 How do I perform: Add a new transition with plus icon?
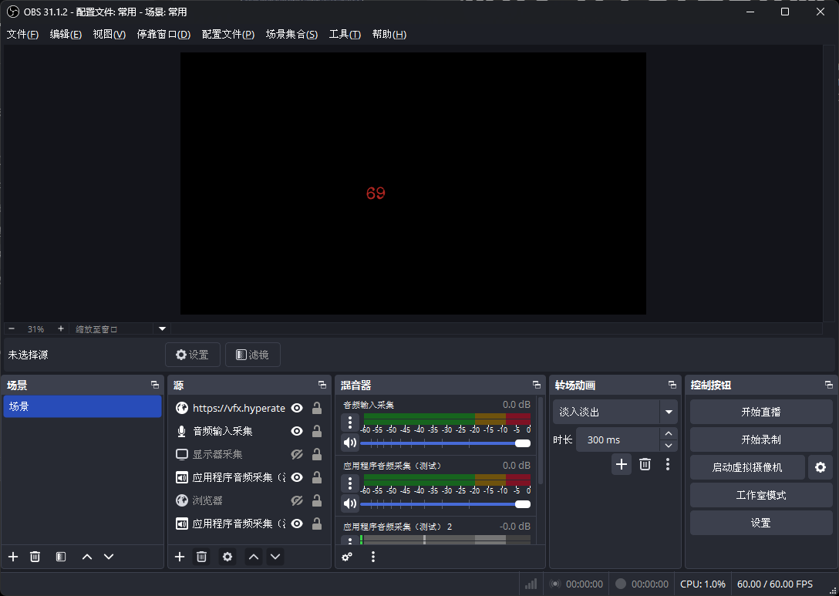(x=622, y=464)
